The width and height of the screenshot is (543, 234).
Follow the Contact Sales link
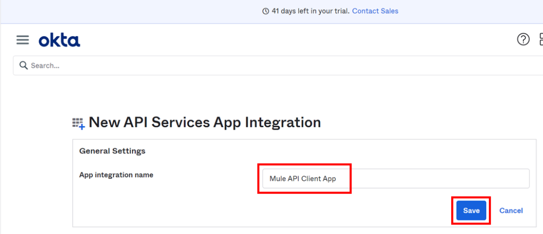pyautogui.click(x=375, y=11)
